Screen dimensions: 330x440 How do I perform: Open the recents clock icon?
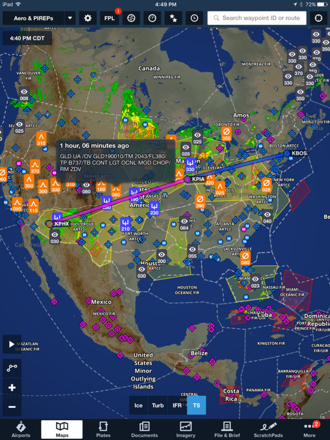click(194, 18)
